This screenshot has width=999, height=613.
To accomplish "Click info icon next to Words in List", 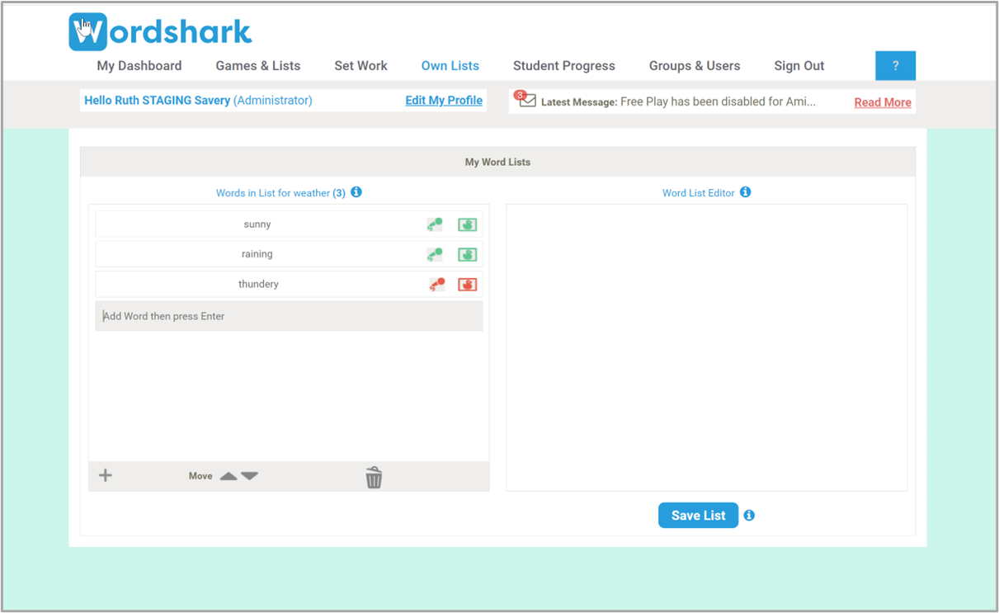I will (356, 192).
